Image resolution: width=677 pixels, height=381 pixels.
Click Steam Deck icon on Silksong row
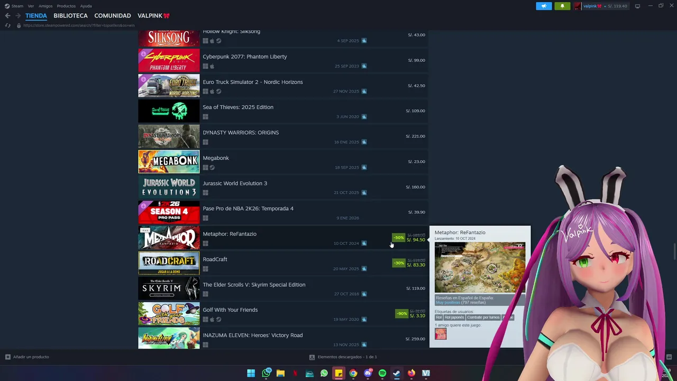click(x=364, y=41)
